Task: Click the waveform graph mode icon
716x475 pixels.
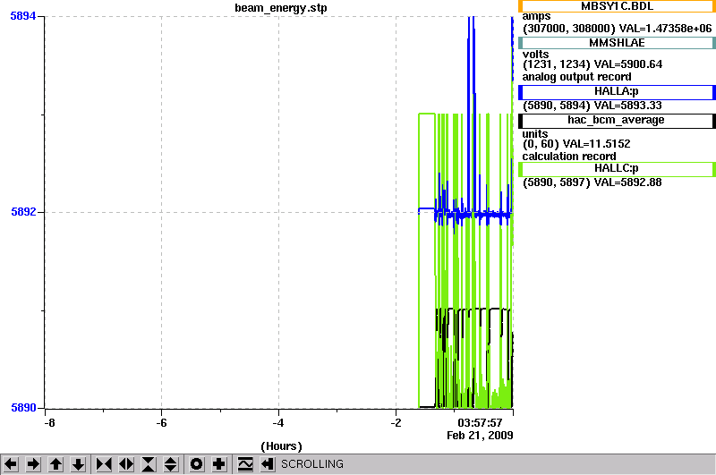Action: point(245,464)
